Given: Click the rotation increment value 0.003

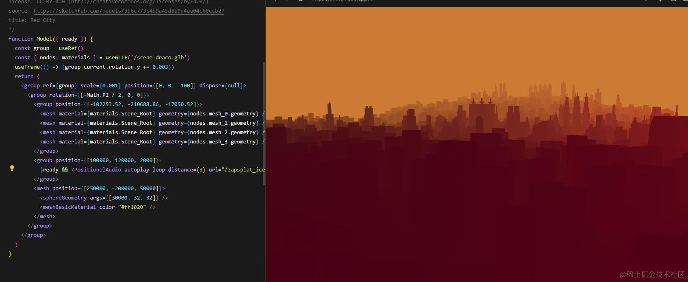Looking at the screenshot, I should point(160,67).
